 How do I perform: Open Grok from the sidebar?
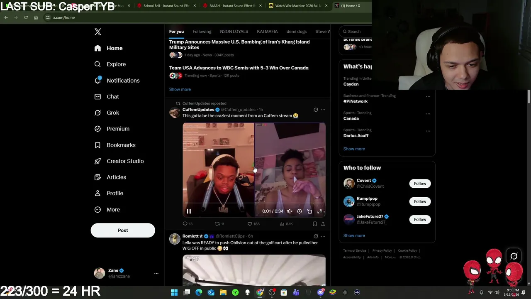click(x=106, y=113)
